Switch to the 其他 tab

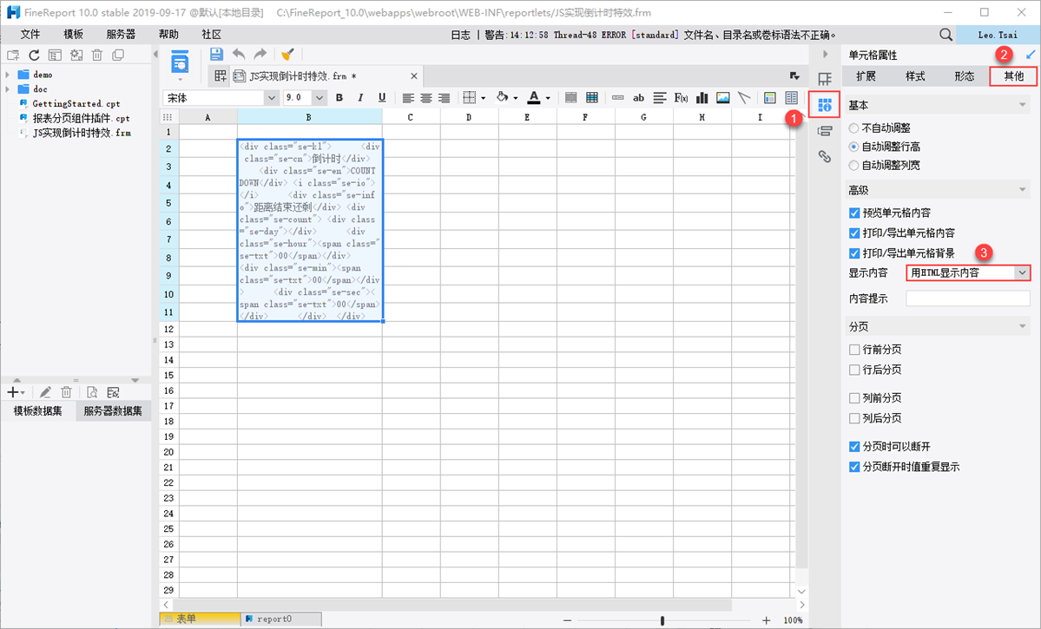[x=1013, y=76]
